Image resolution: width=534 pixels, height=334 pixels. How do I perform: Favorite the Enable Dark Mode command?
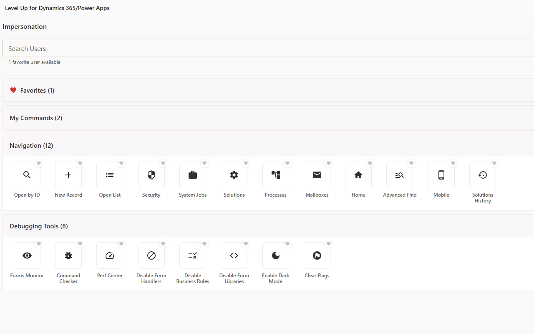tap(287, 244)
